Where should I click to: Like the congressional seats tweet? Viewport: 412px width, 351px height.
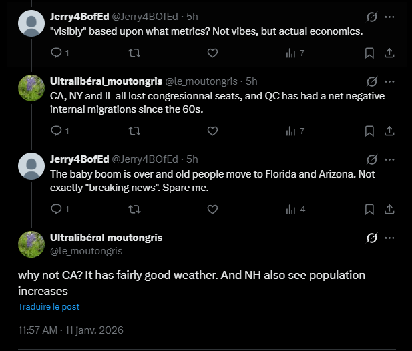click(212, 131)
